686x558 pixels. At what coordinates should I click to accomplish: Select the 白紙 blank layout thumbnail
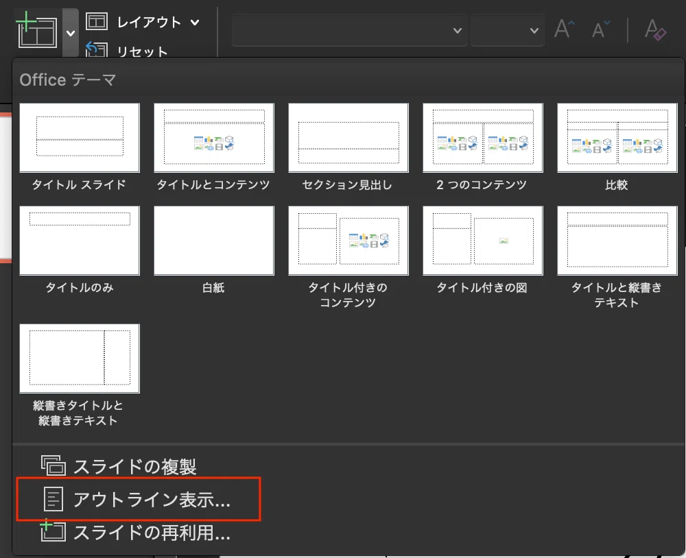point(214,241)
